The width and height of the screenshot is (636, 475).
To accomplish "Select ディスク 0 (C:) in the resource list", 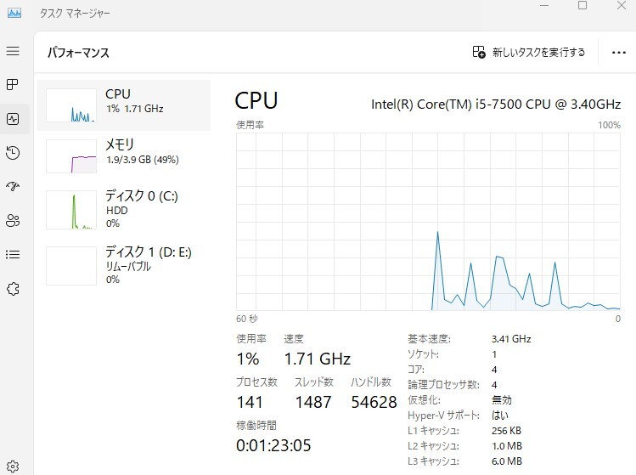I will point(124,209).
